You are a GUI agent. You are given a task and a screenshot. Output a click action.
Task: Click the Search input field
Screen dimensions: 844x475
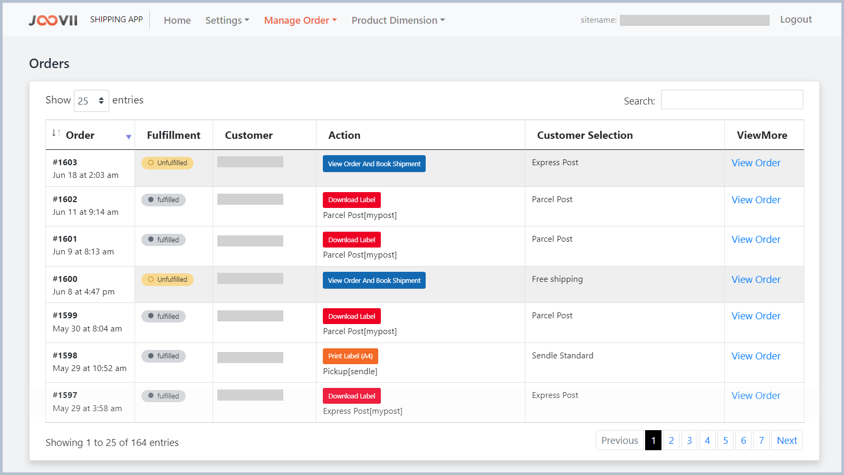pos(732,99)
